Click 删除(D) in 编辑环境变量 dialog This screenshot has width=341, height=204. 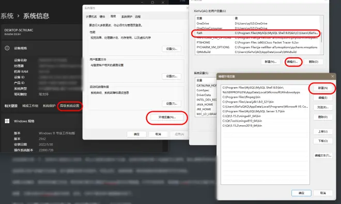[323, 117]
